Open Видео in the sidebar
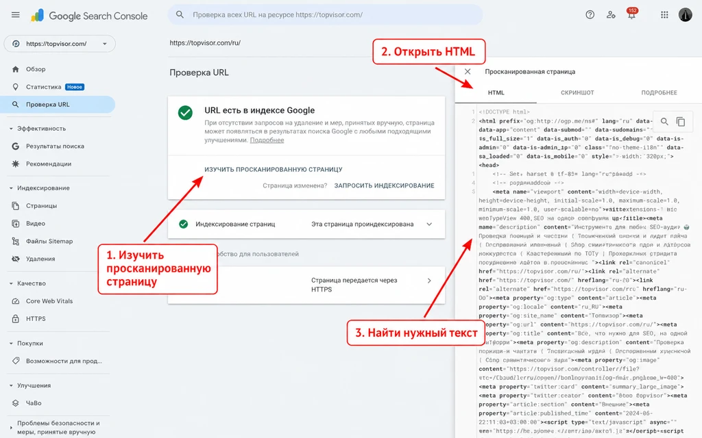 point(36,224)
